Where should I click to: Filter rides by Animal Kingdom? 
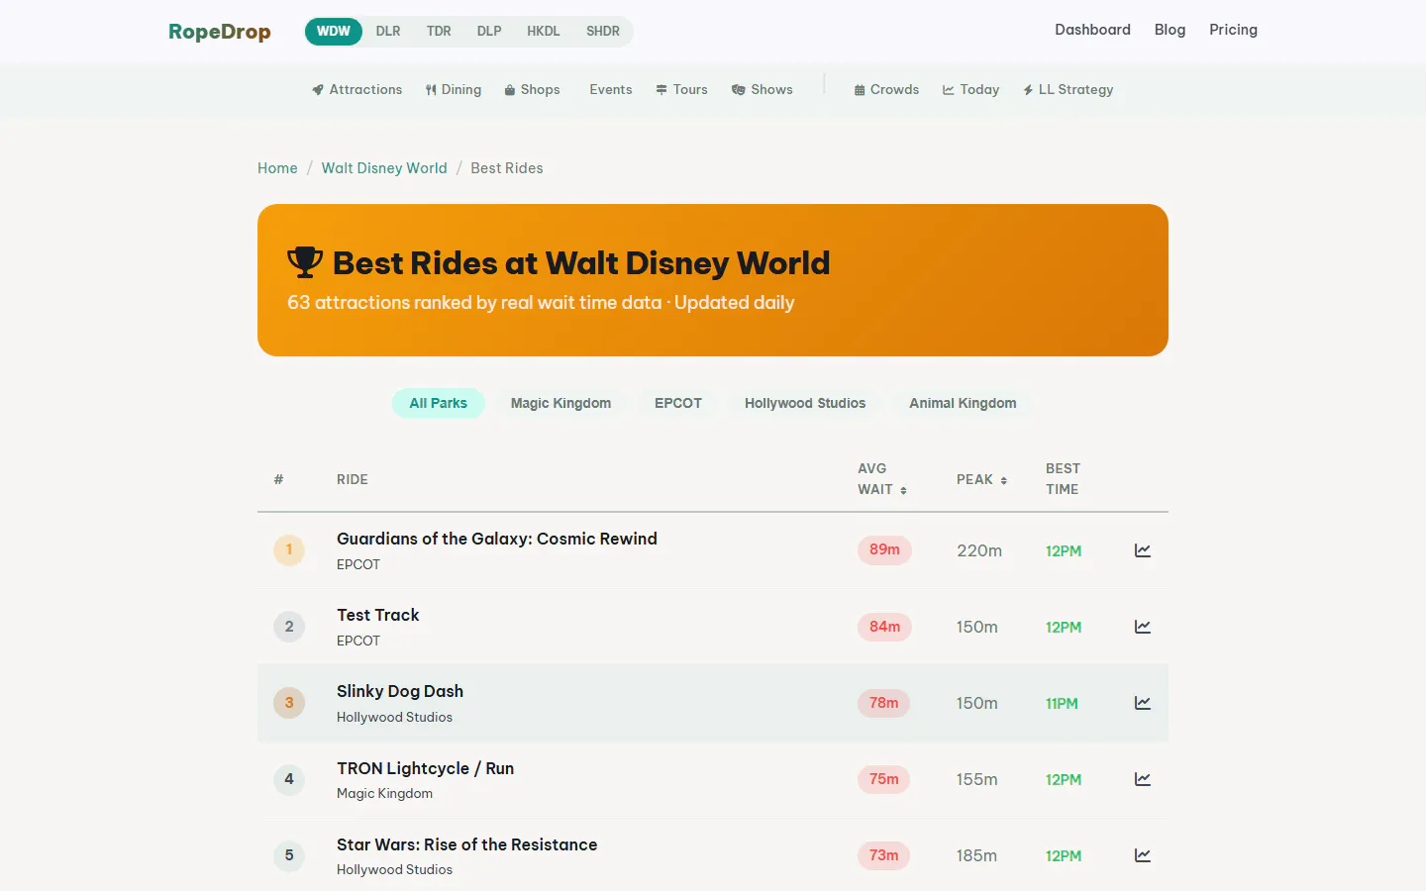[963, 403]
